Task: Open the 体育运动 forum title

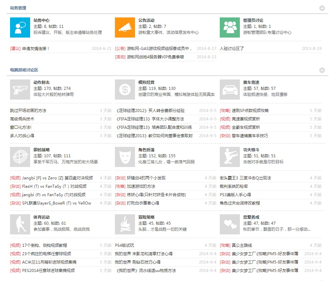Action: [x=42, y=217]
